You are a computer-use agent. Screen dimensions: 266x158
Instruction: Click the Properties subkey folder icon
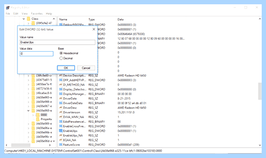click(x=38, y=119)
